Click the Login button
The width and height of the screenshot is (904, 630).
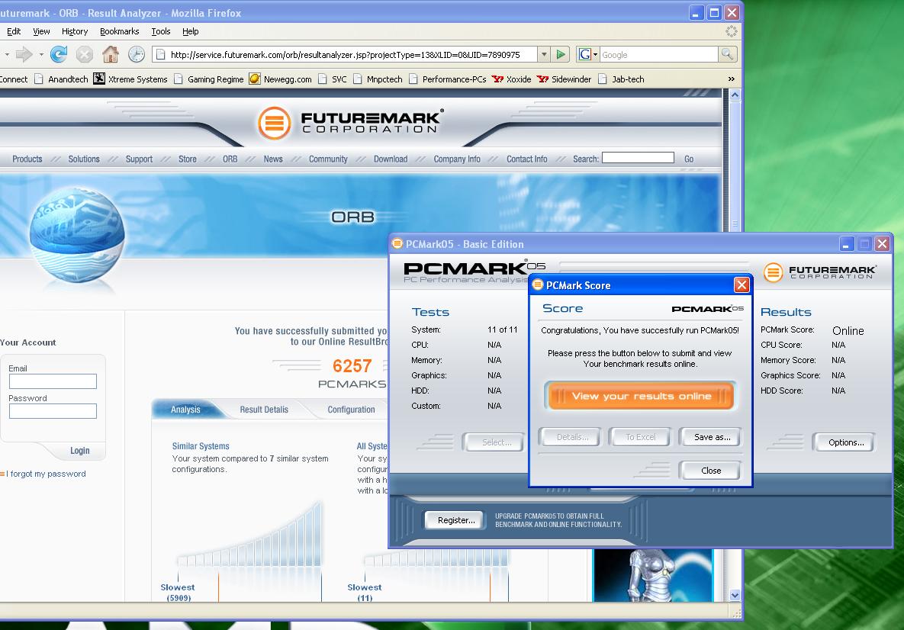79,451
